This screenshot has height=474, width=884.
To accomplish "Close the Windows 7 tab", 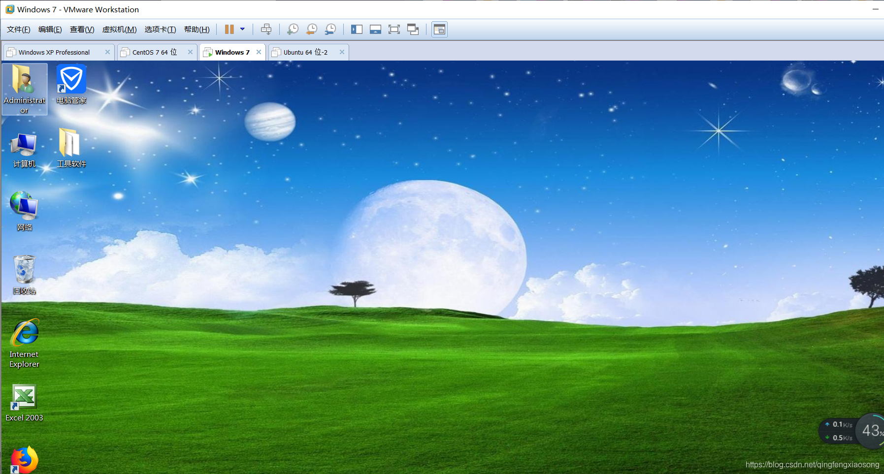I will 259,52.
